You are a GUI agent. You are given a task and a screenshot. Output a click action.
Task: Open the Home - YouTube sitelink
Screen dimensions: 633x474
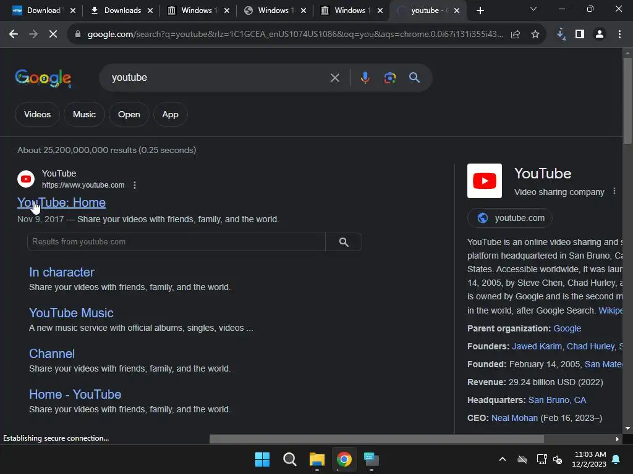75,394
